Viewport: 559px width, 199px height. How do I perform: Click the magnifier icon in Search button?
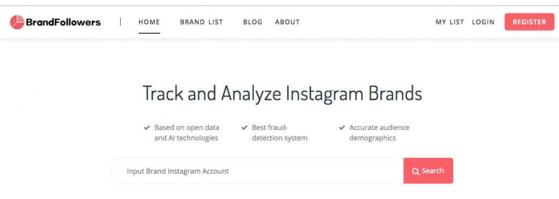click(x=415, y=171)
